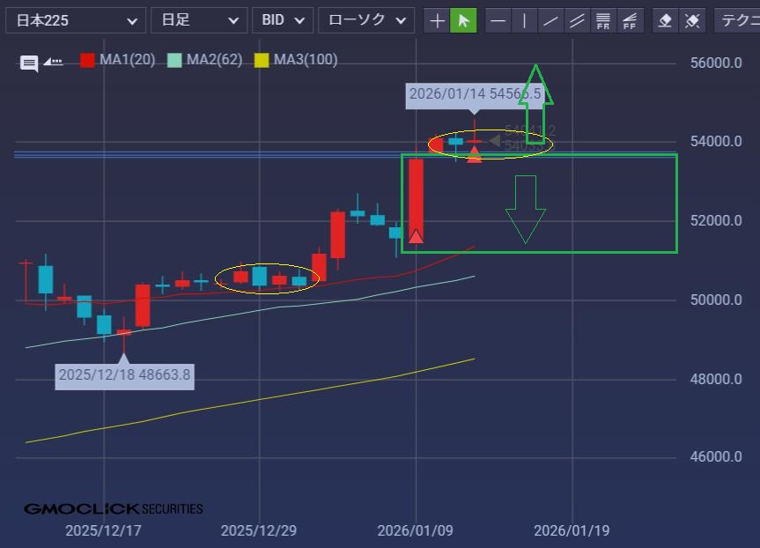Click the MA1(20) red color swatch
The width and height of the screenshot is (760, 548).
click(x=87, y=60)
